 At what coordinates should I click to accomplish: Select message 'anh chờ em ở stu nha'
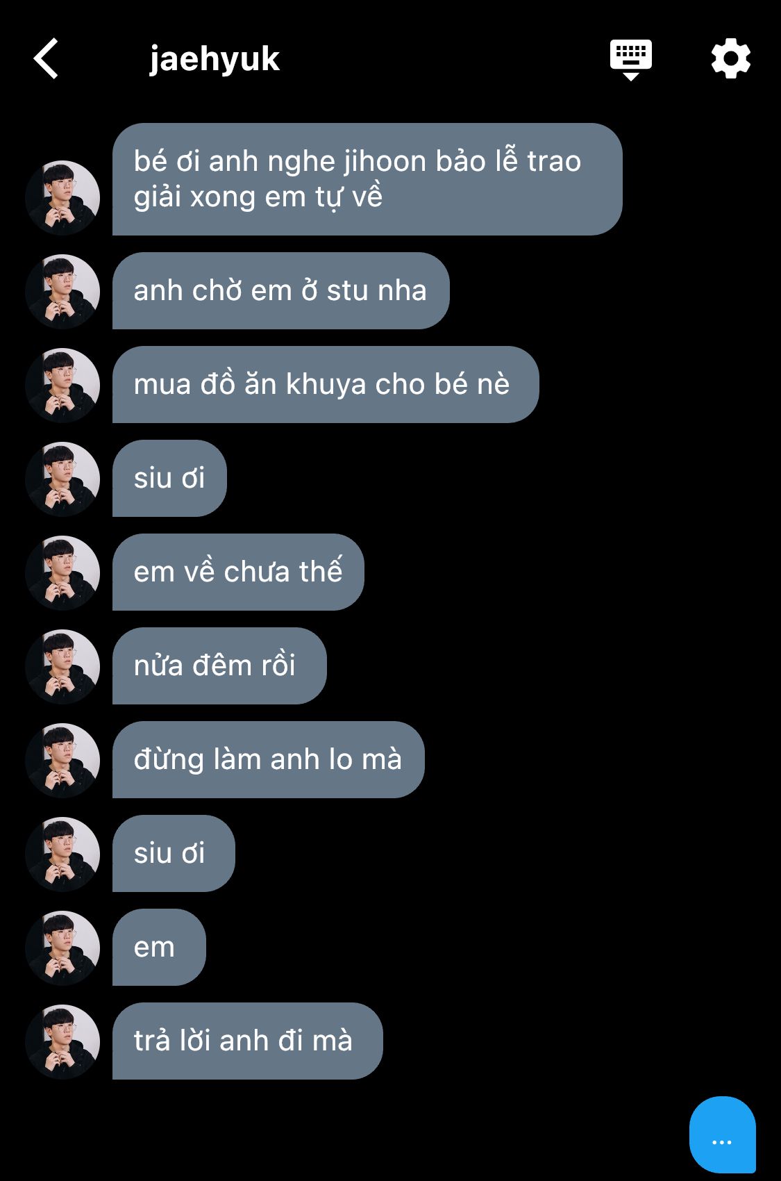(281, 290)
